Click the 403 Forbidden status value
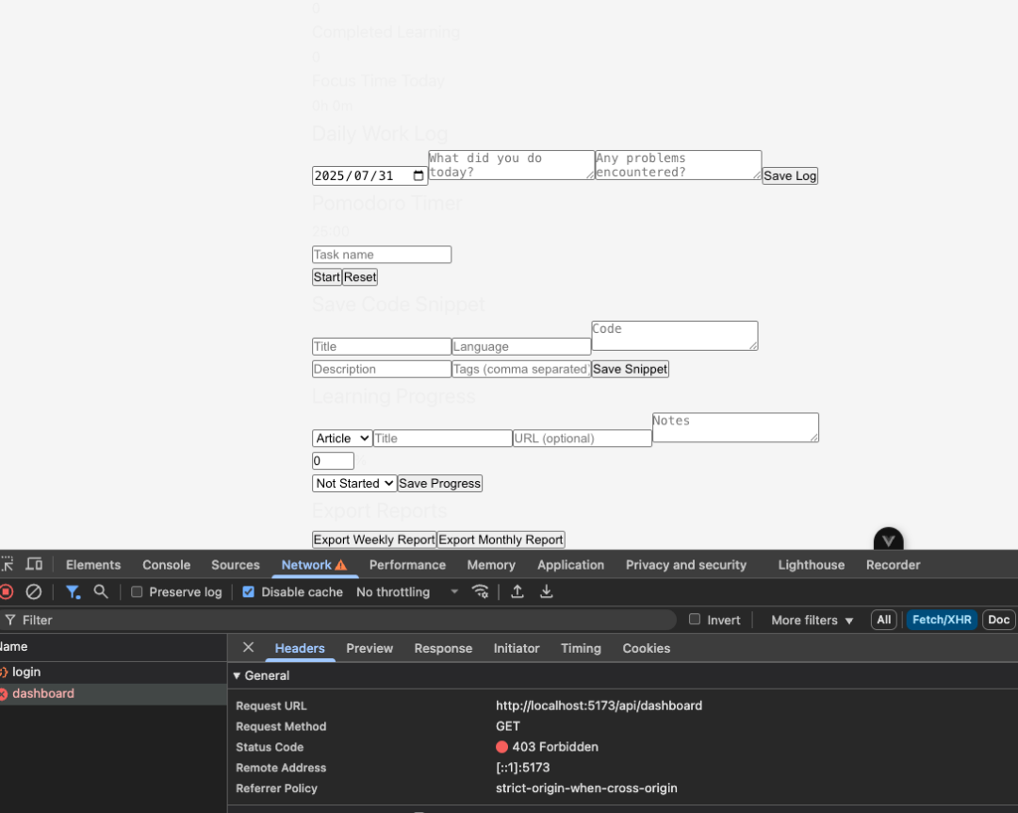 click(555, 747)
